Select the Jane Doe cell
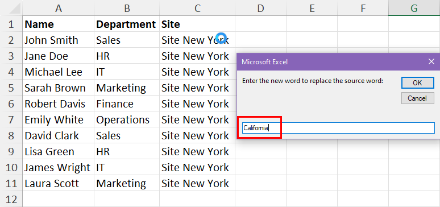The height and width of the screenshot is (207, 440). (x=59, y=56)
